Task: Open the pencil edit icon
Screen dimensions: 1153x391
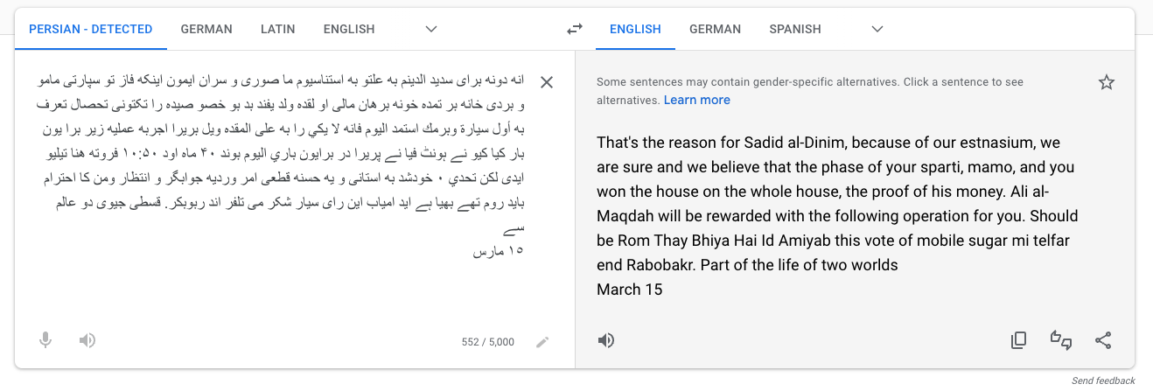Action: click(542, 342)
